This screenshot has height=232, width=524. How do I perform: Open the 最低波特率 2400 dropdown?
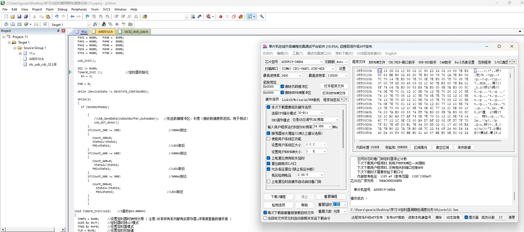[x=291, y=75]
